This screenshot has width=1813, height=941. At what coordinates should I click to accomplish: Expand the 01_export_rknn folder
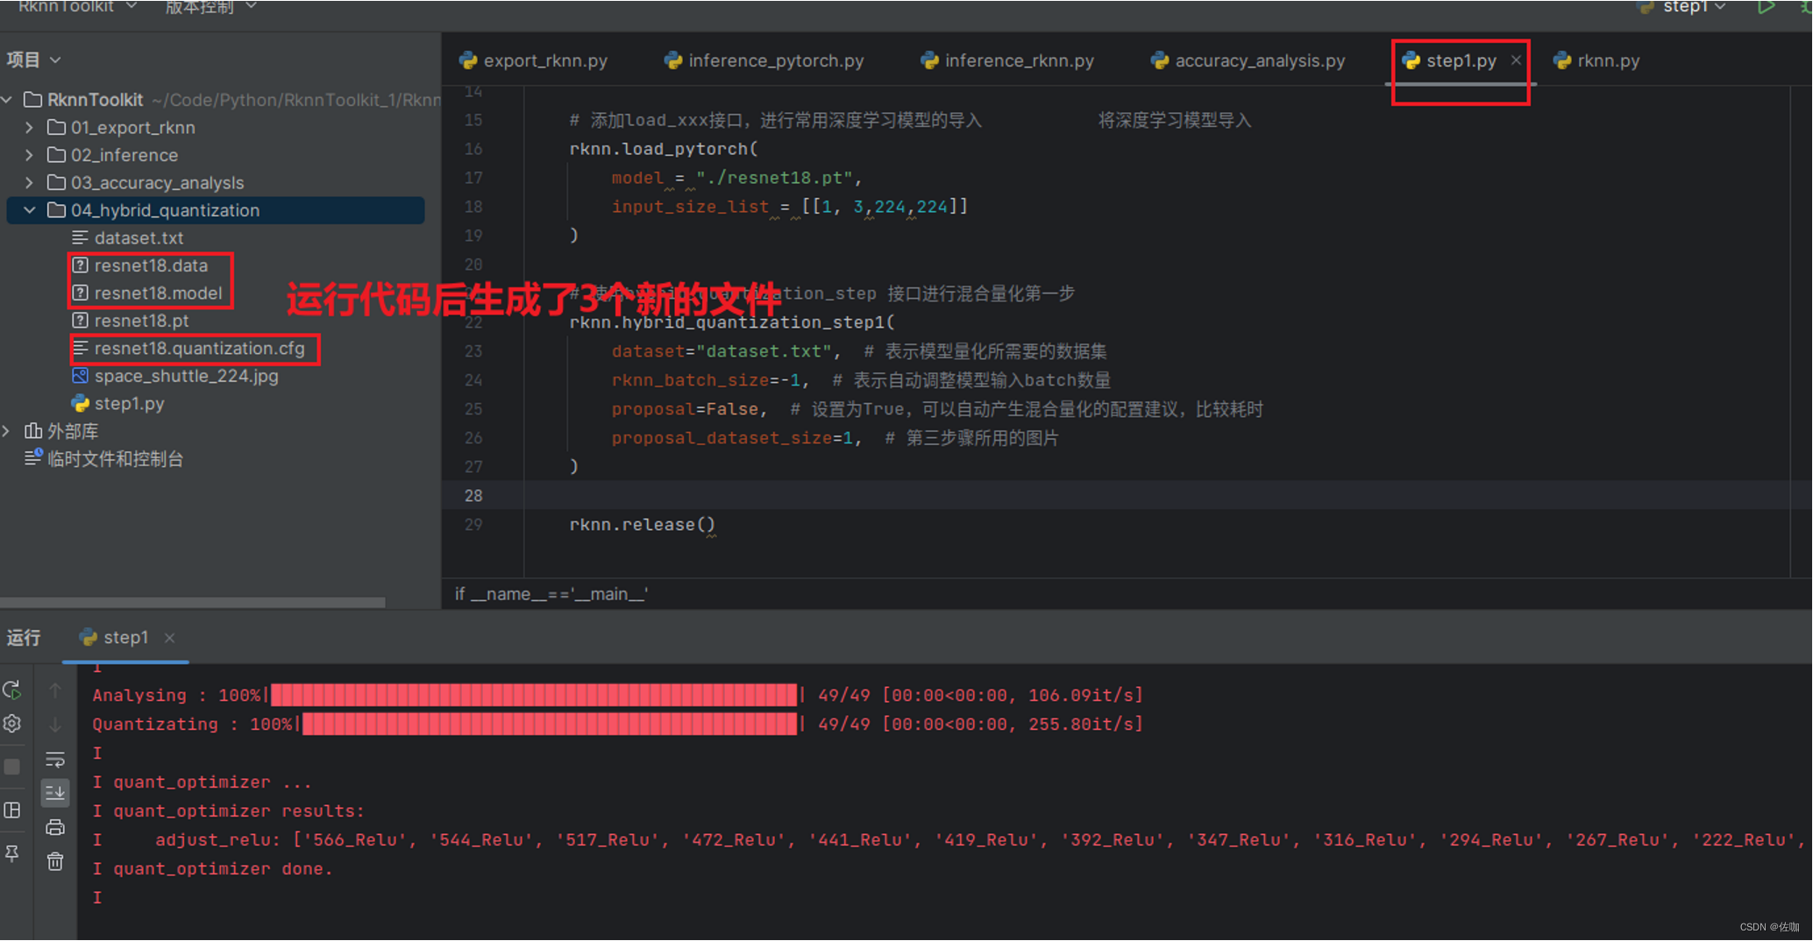click(x=28, y=128)
